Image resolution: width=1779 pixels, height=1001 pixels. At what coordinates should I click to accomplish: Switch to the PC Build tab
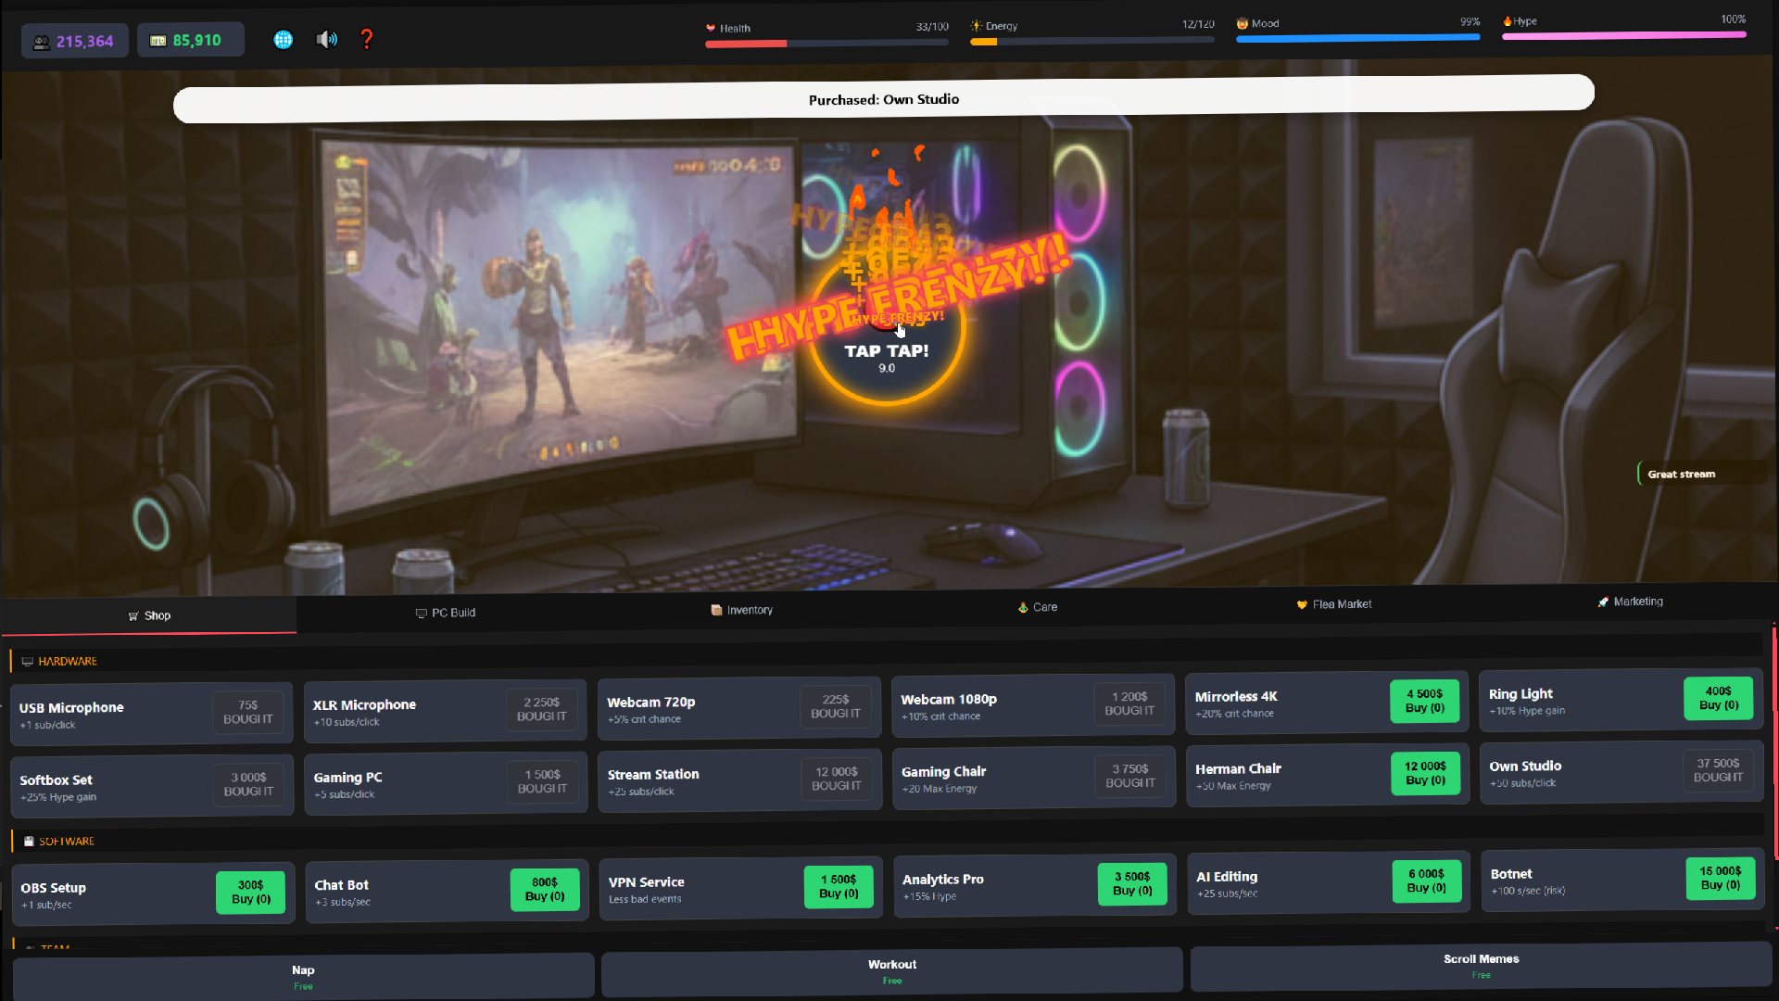[x=446, y=613]
